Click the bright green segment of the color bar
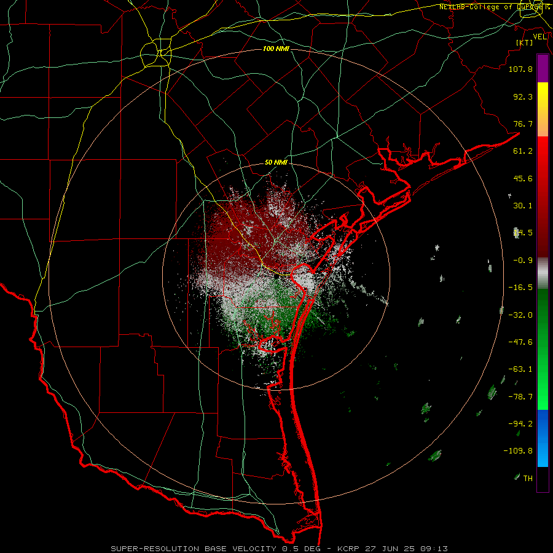The width and height of the screenshot is (553, 553). (543, 349)
